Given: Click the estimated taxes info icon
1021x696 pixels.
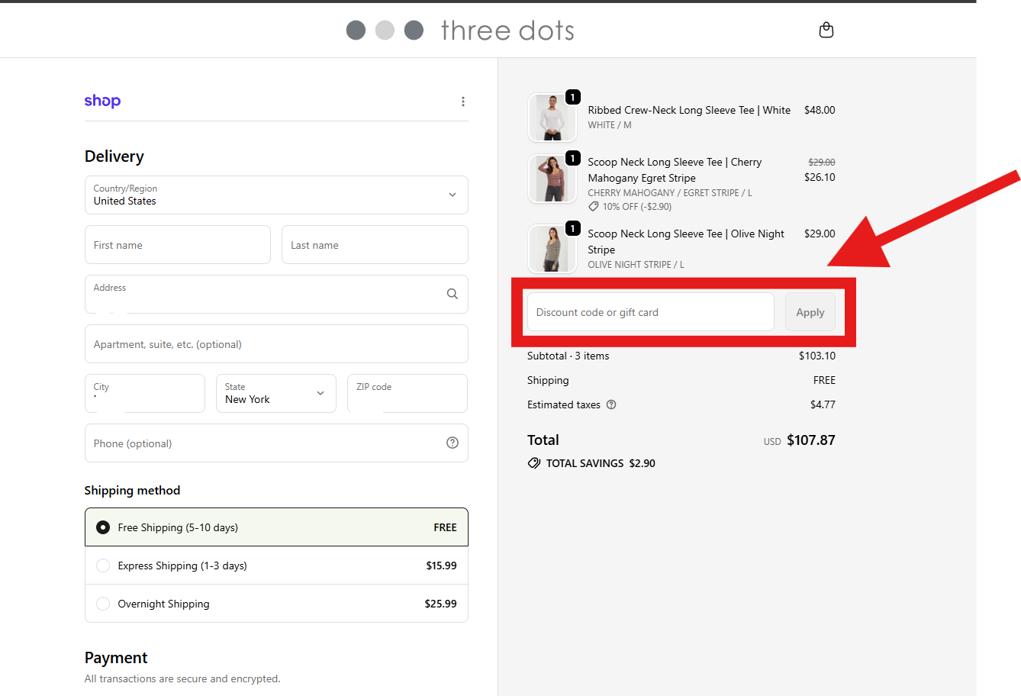Looking at the screenshot, I should pyautogui.click(x=610, y=404).
